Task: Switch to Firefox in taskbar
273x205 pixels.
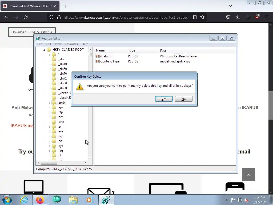Action: [x=40, y=200]
